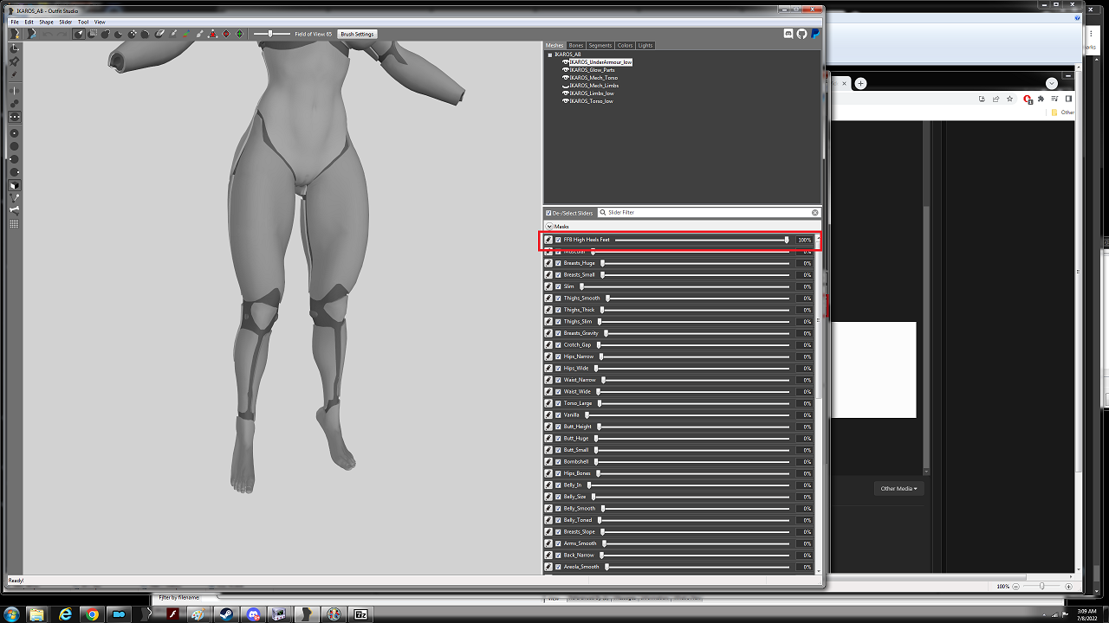Screen dimensions: 1109x623
Task: Click the Field of View slider
Action: pyautogui.click(x=270, y=34)
